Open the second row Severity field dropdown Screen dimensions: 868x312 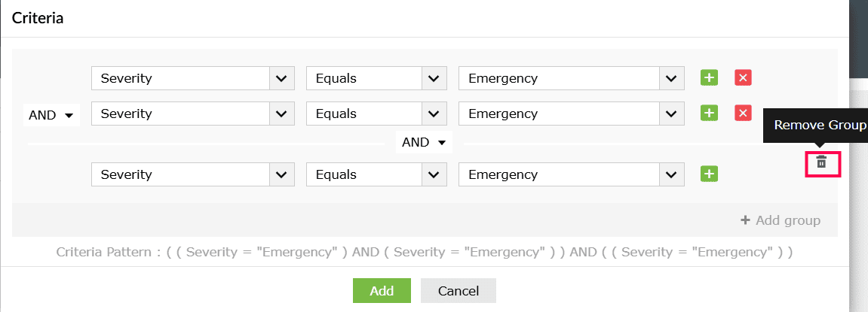pos(192,114)
